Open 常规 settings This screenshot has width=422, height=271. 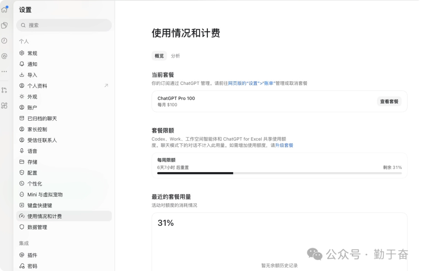point(64,53)
